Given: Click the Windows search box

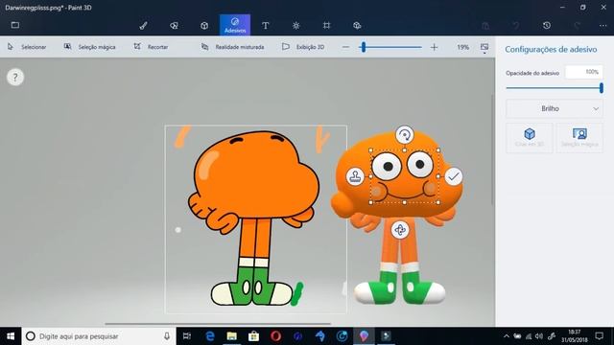Looking at the screenshot, I should [99, 336].
